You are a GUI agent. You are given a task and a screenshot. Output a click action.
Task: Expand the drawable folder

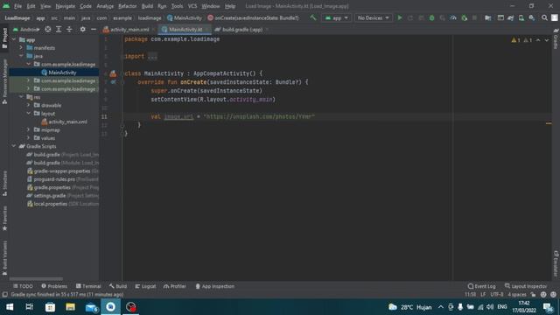point(29,105)
